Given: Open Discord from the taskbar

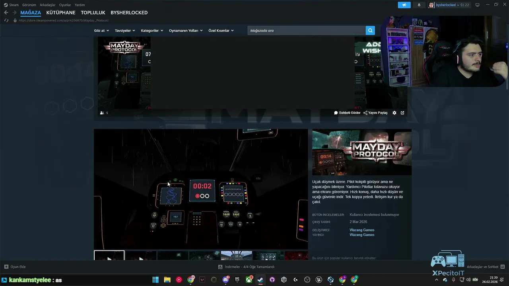Looking at the screenshot, I should click(x=225, y=280).
